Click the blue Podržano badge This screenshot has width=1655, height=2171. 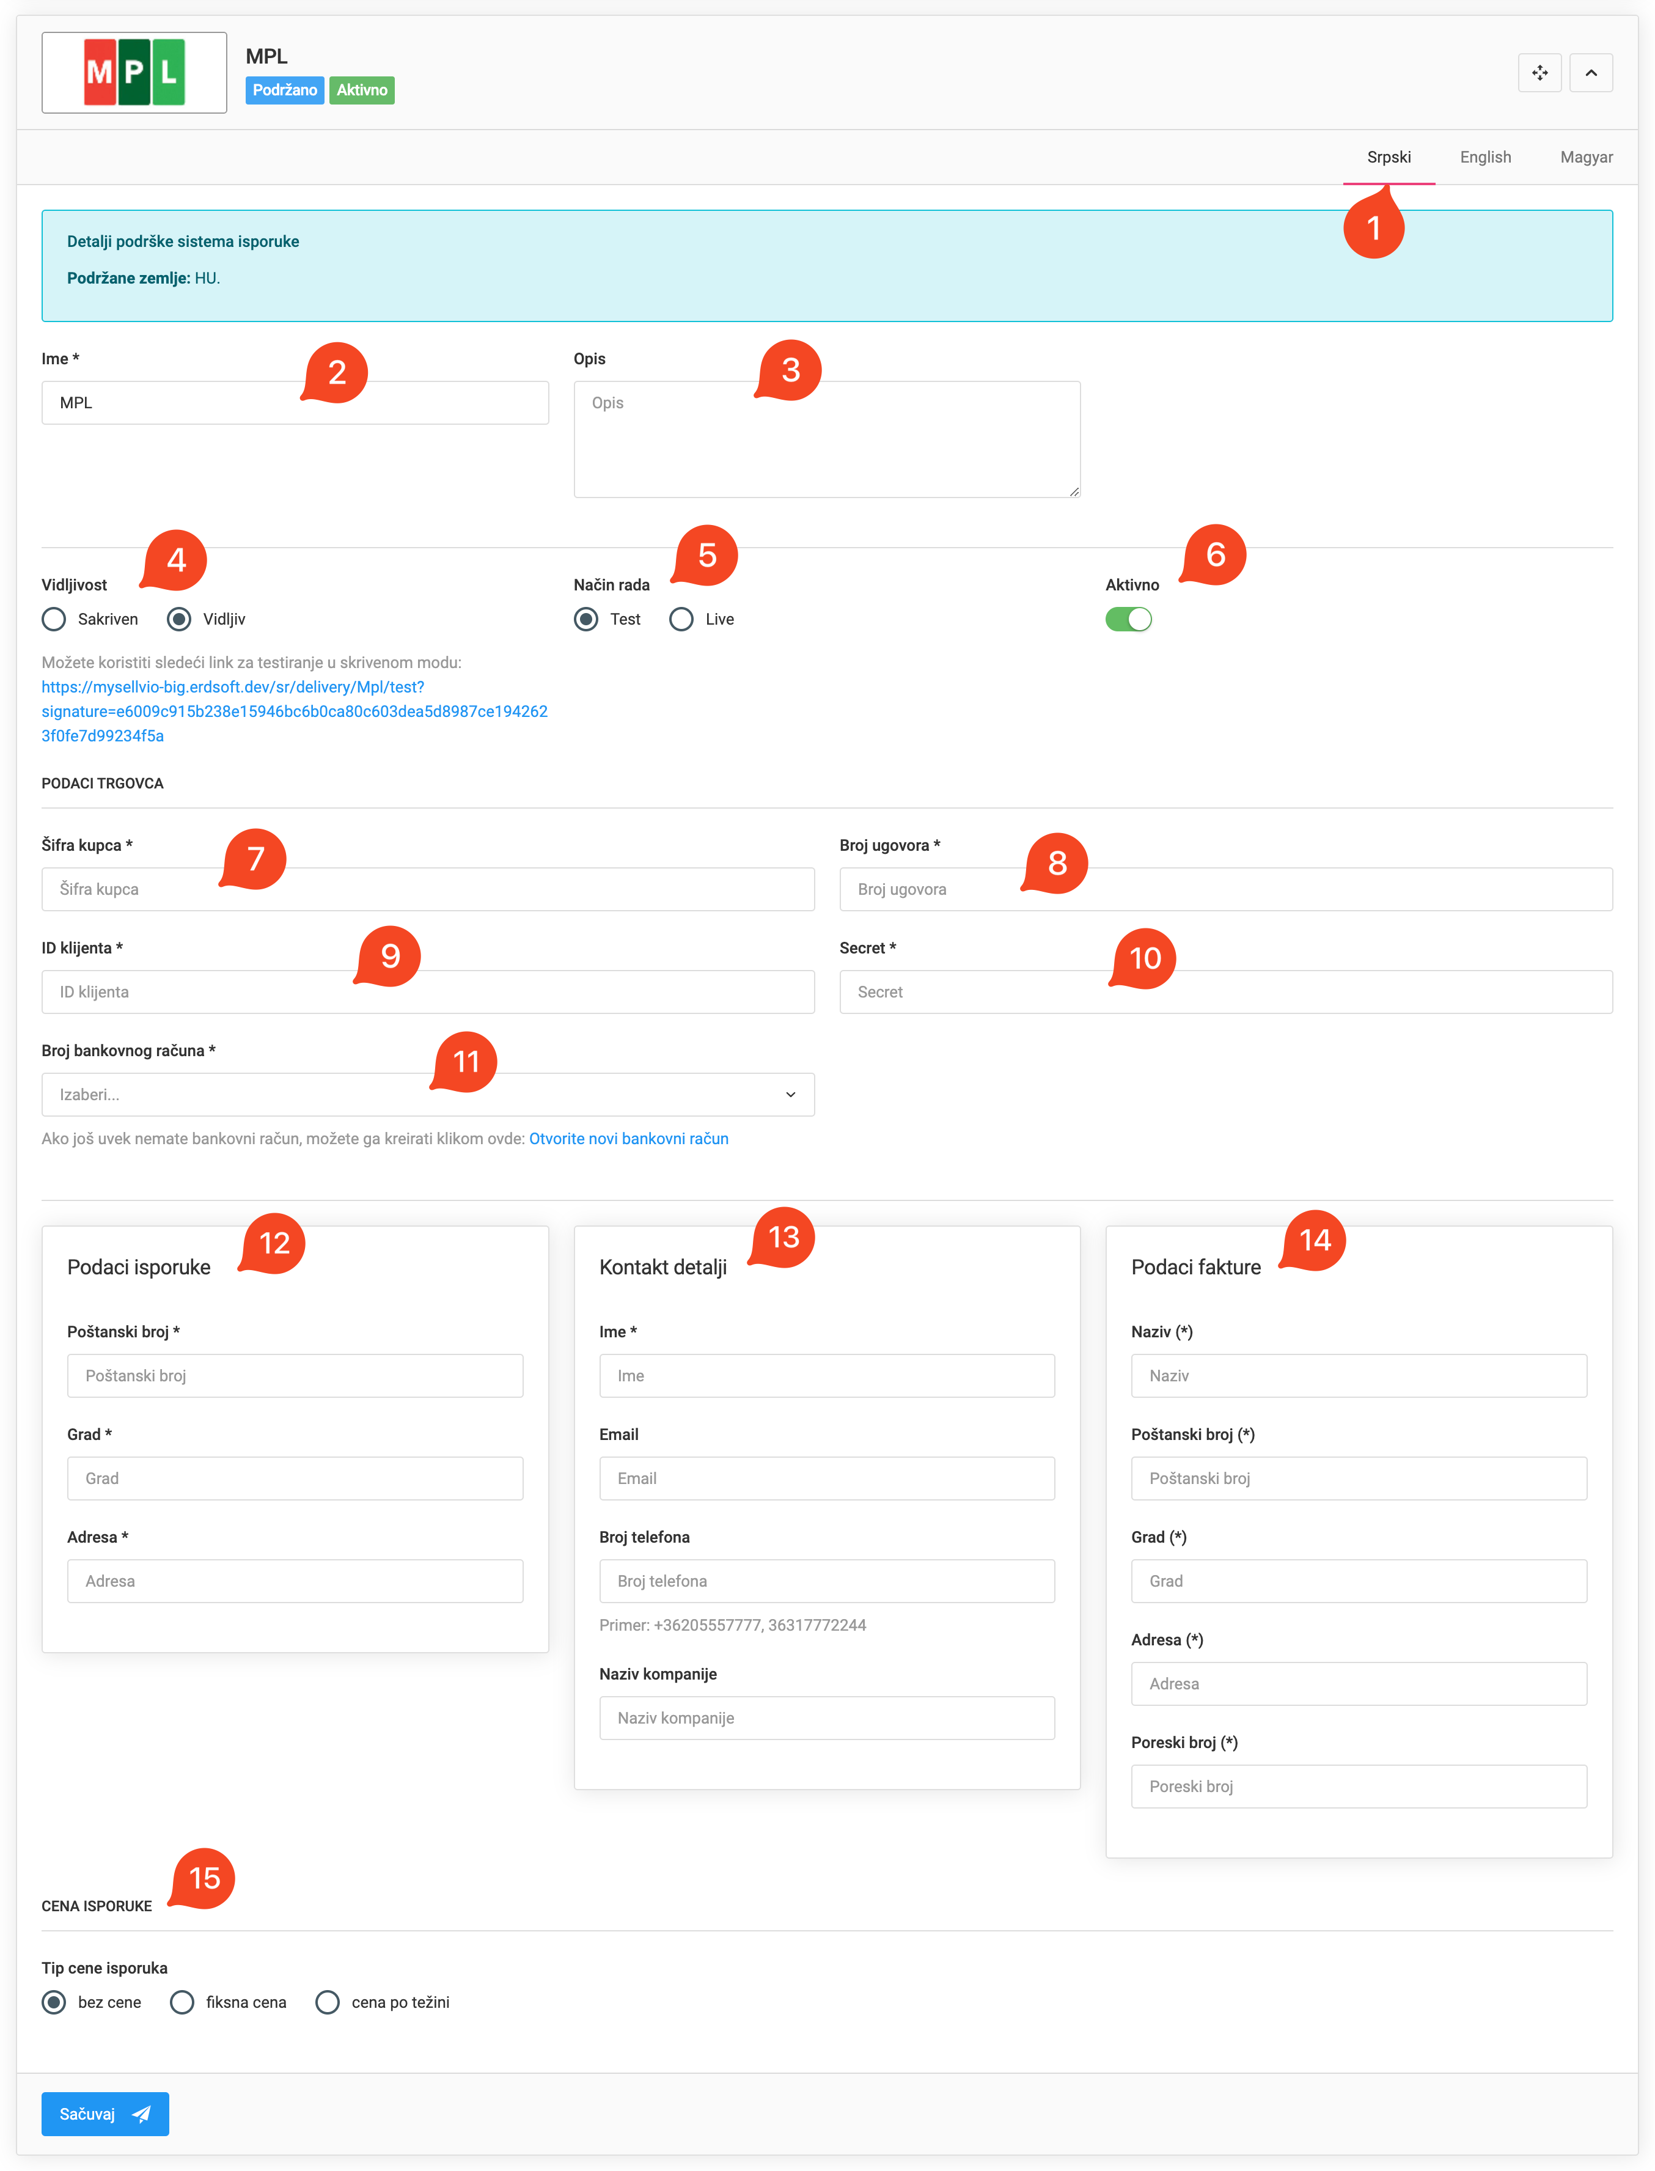pos(284,90)
